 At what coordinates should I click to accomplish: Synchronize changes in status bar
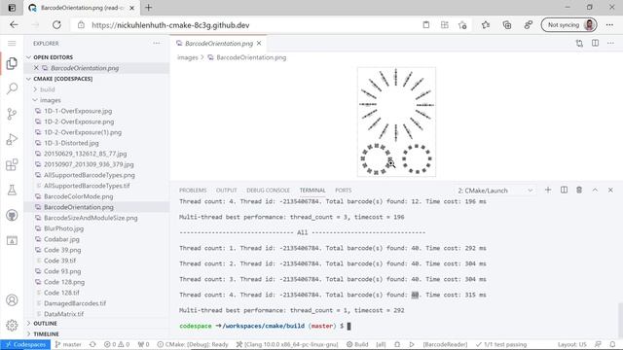(92, 344)
